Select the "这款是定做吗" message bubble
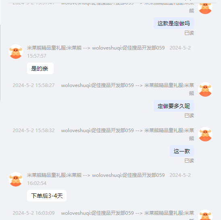The height and width of the screenshot is (220, 221). point(174,23)
